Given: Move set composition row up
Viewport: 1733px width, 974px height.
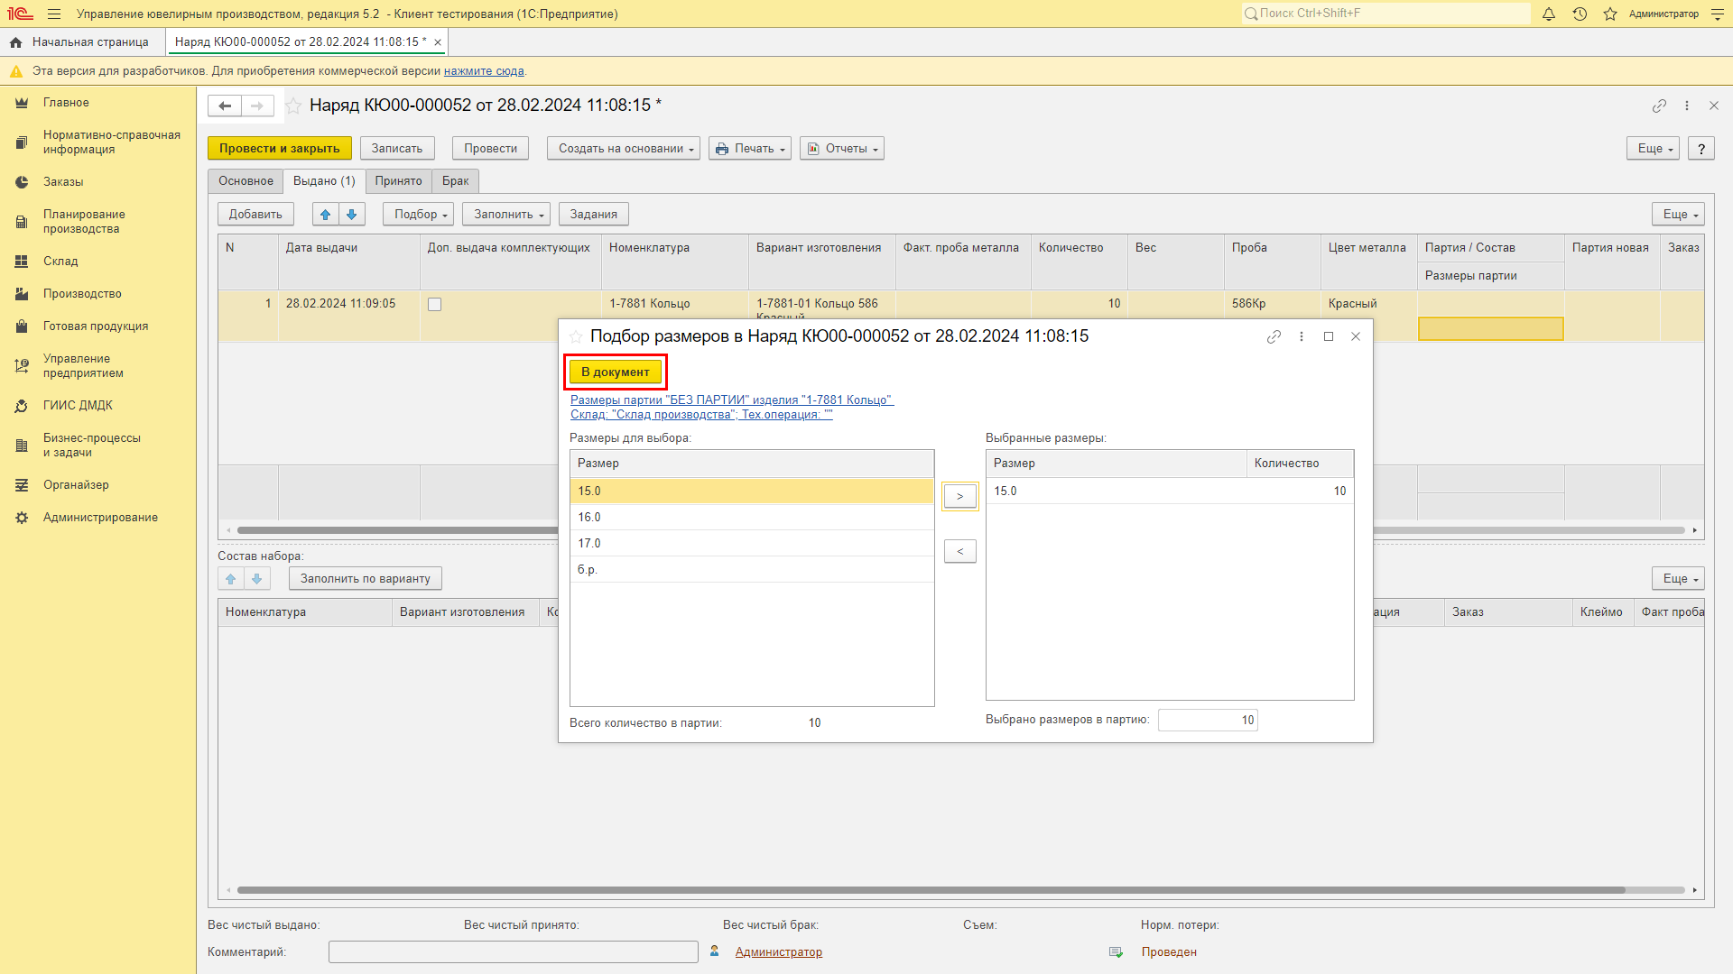Looking at the screenshot, I should click(231, 578).
